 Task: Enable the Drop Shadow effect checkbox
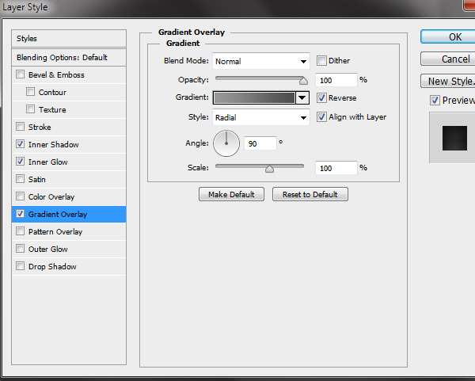(x=20, y=267)
